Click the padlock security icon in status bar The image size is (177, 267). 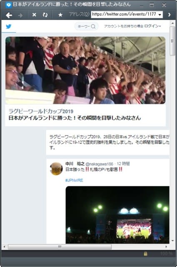coord(145,254)
